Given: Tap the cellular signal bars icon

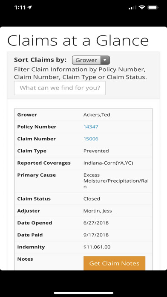Looking at the screenshot, I should coord(132,8).
